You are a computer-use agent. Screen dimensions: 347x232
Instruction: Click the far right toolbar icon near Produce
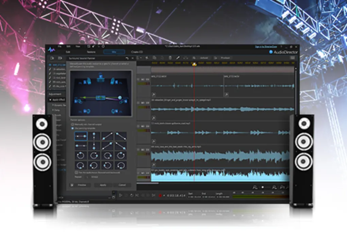point(292,58)
